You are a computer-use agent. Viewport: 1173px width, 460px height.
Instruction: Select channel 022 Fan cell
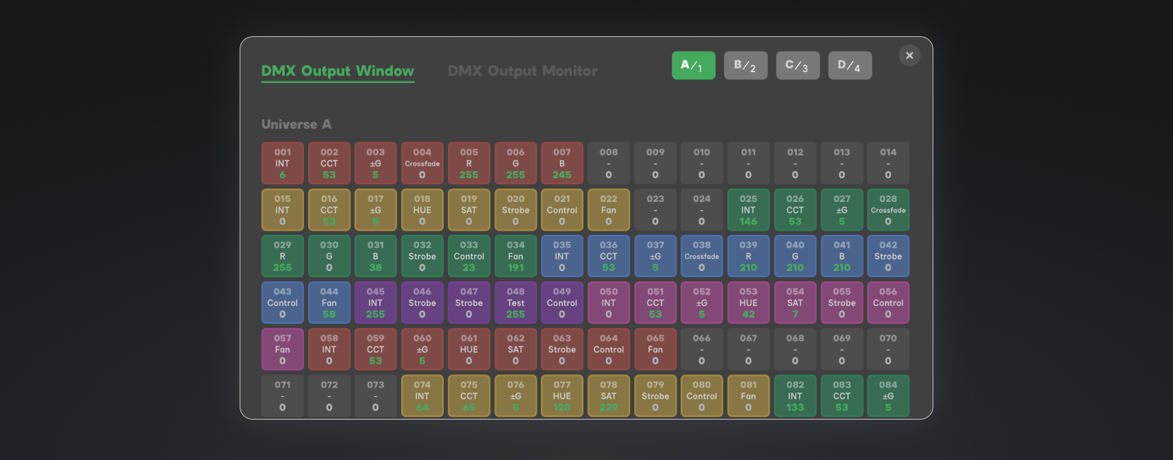(x=609, y=209)
